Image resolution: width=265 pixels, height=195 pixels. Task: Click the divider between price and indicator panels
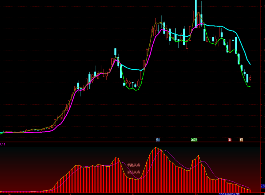pos(132,142)
